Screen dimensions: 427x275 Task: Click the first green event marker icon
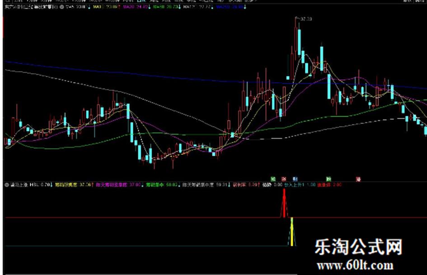[273, 179]
